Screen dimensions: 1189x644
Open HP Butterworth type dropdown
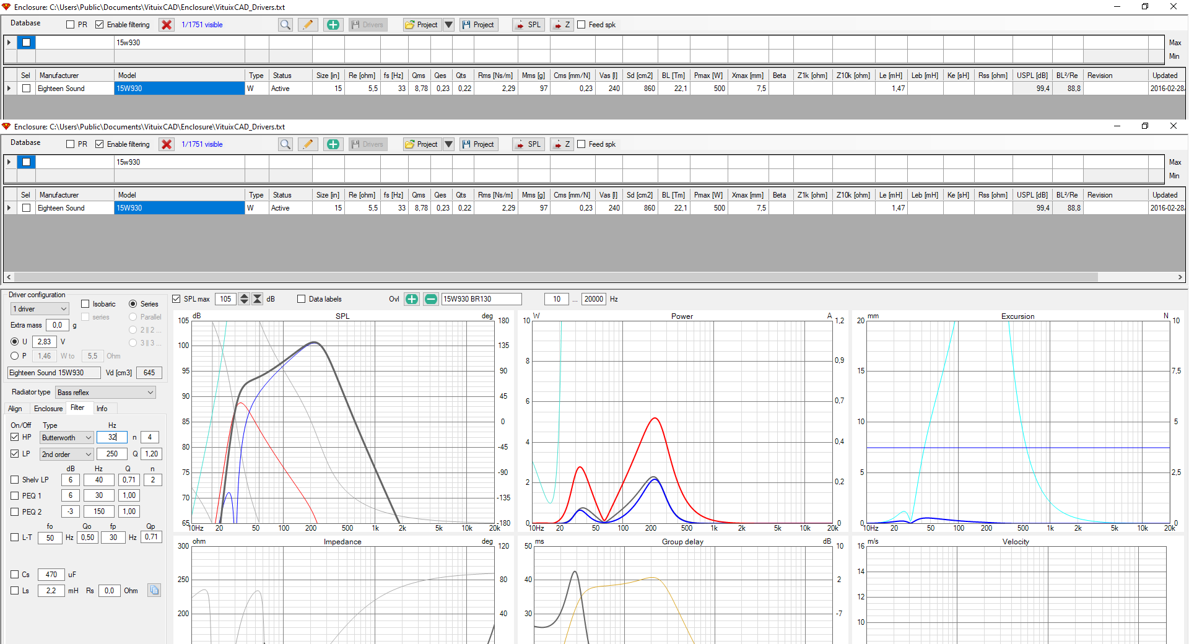click(x=67, y=438)
